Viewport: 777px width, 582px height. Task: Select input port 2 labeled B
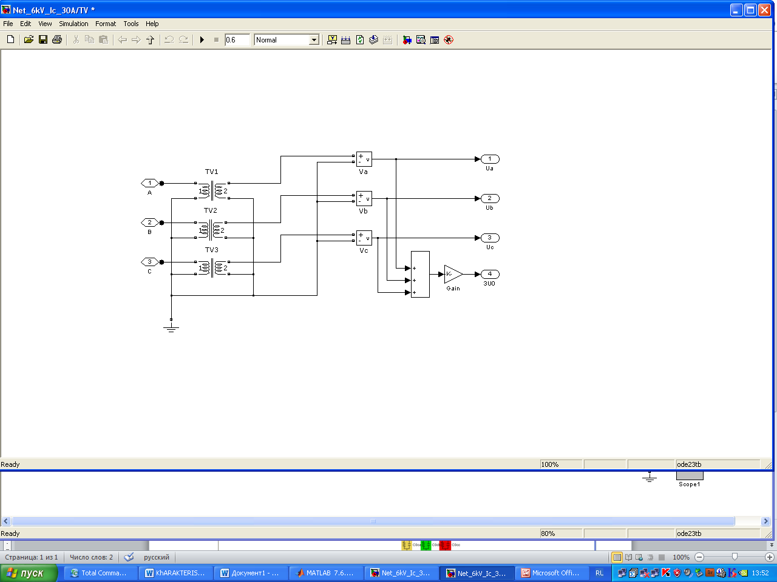click(150, 222)
